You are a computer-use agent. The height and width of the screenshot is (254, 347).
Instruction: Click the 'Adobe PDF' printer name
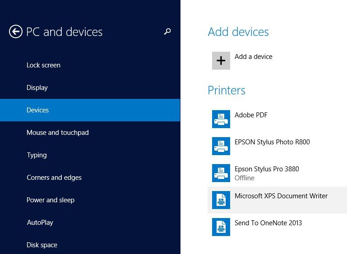[x=251, y=115]
